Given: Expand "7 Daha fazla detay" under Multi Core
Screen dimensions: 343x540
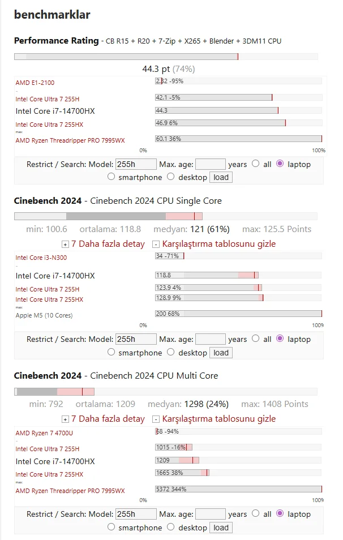Looking at the screenshot, I should [108, 419].
